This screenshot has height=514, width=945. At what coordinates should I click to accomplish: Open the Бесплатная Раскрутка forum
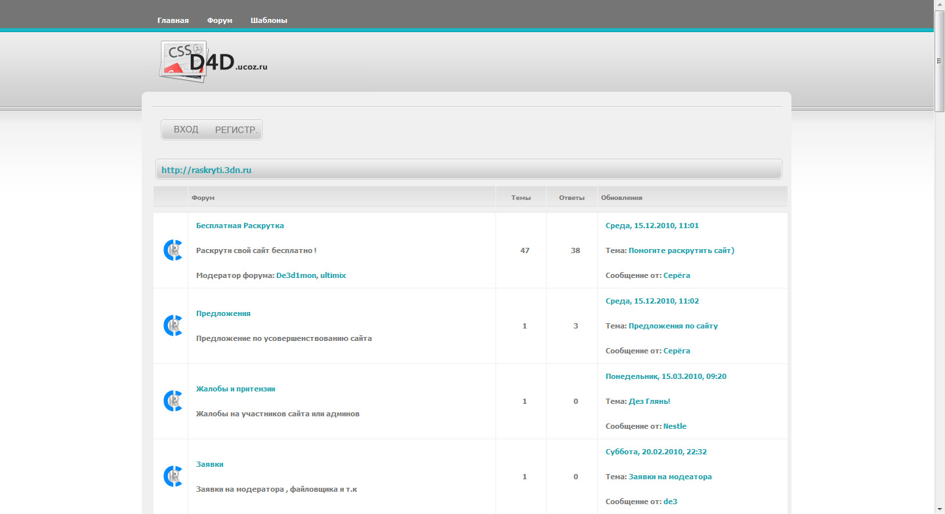point(240,226)
